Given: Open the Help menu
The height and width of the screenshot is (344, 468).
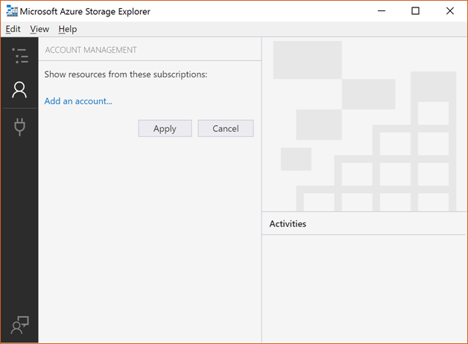Looking at the screenshot, I should pyautogui.click(x=68, y=29).
